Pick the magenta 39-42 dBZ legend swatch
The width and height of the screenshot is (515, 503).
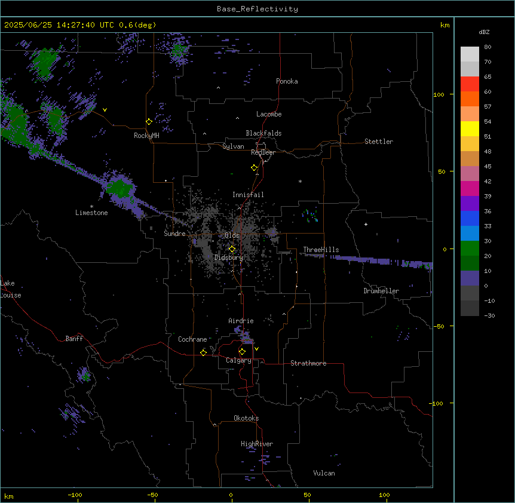[470, 188]
